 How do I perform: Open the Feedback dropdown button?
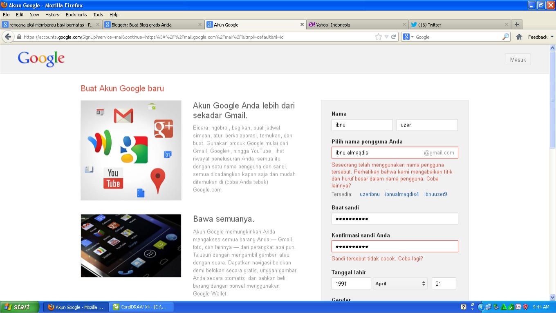[x=540, y=37]
